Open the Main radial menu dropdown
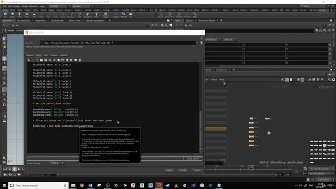336x189 pixels. [x=83, y=6]
